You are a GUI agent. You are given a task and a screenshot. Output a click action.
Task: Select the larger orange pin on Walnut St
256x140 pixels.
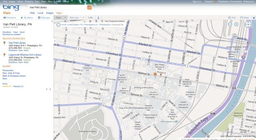(x=155, y=75)
